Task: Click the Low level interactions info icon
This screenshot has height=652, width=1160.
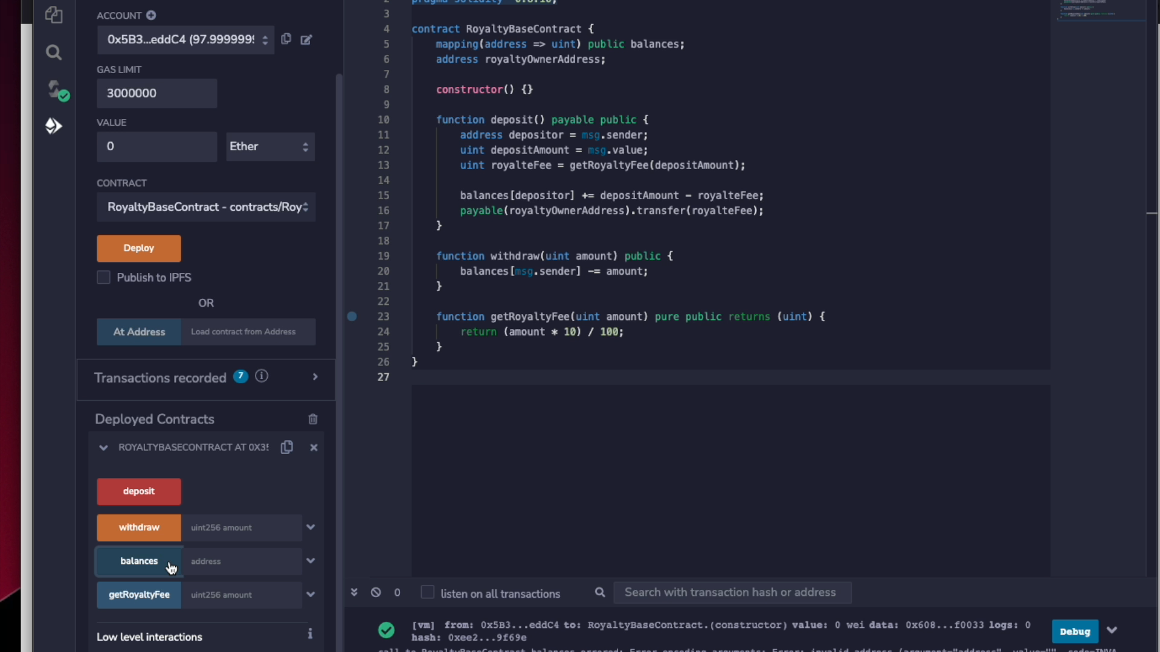Action: pyautogui.click(x=310, y=633)
